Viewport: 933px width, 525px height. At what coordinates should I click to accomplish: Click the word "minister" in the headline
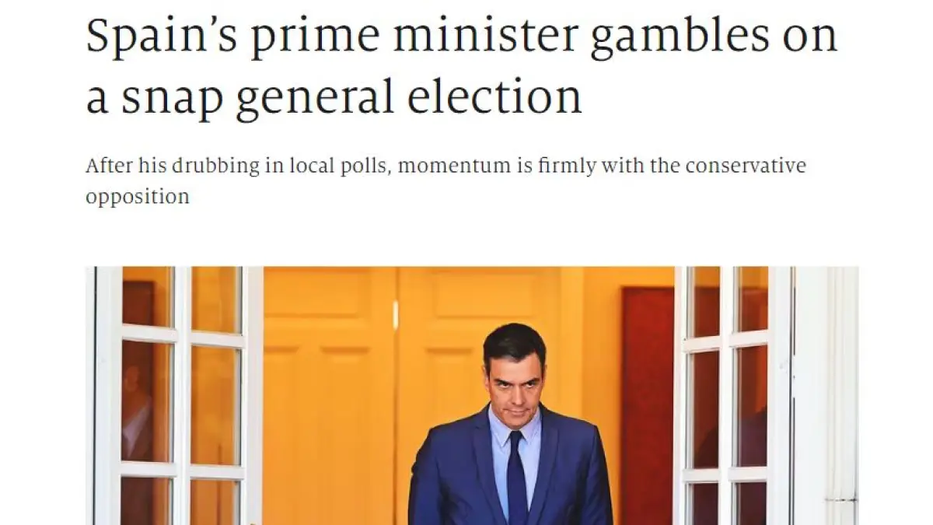[484, 36]
